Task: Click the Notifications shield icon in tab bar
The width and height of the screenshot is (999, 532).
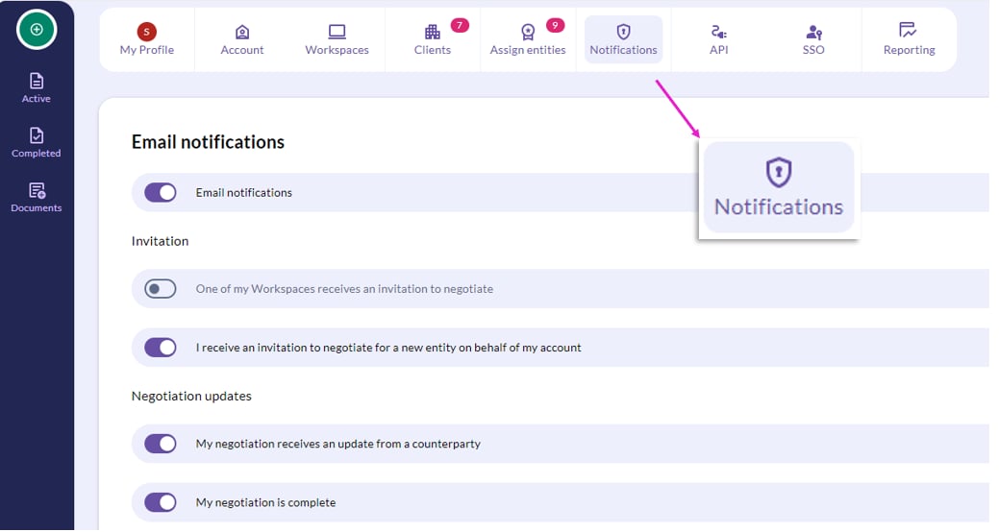Action: tap(623, 32)
